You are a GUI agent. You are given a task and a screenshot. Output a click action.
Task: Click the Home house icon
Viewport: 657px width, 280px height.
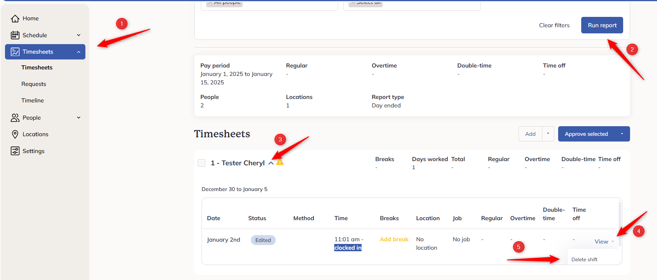[15, 18]
